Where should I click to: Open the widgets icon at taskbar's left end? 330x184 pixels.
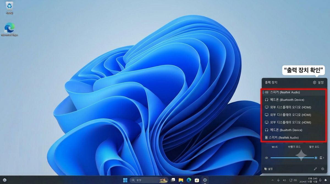coord(5,180)
